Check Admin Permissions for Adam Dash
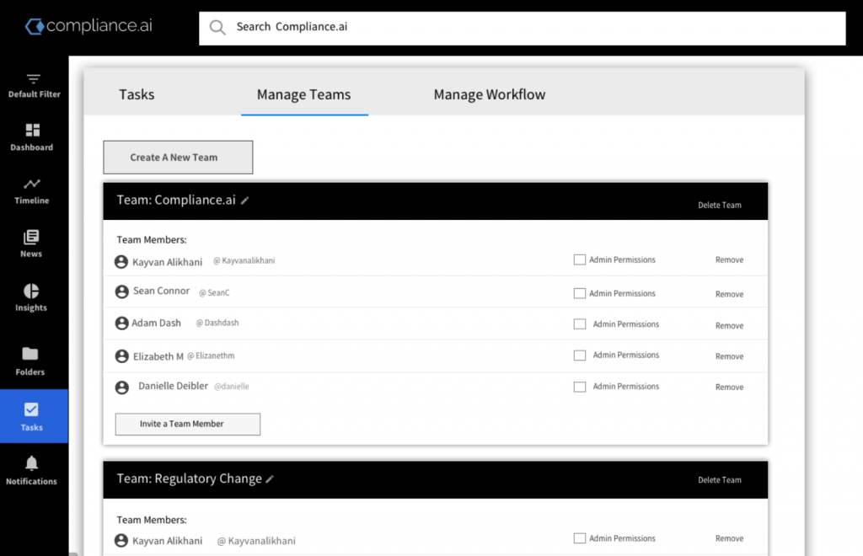The height and width of the screenshot is (556, 863). click(x=580, y=324)
